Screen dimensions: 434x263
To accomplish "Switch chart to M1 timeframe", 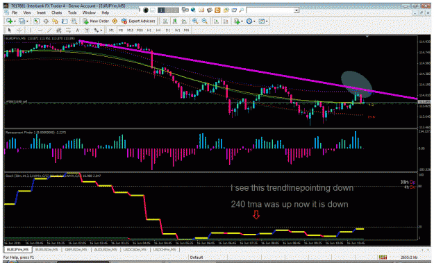I will [111, 30].
